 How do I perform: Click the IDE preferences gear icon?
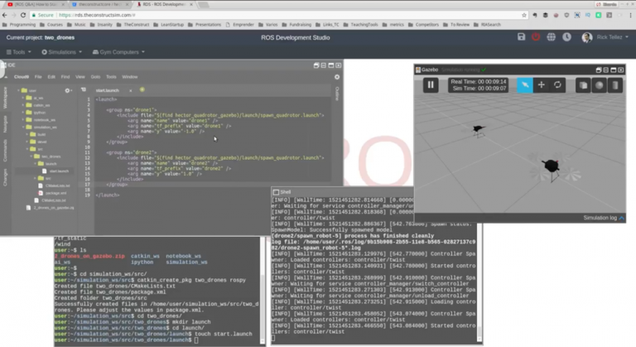(337, 77)
